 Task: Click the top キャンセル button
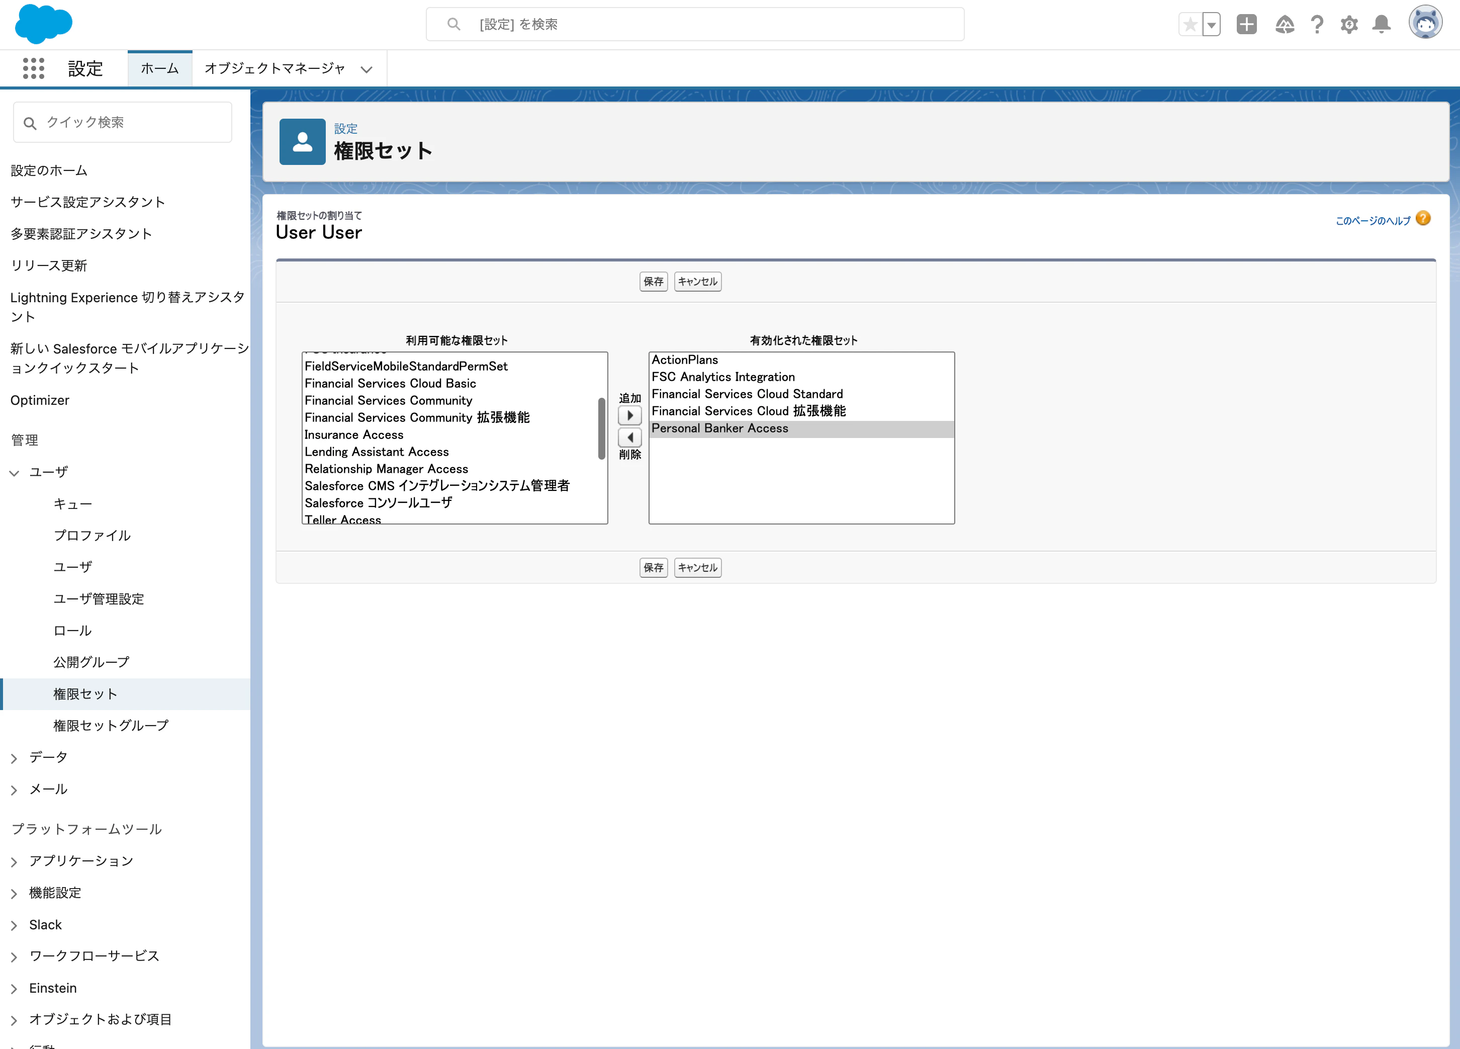698,282
